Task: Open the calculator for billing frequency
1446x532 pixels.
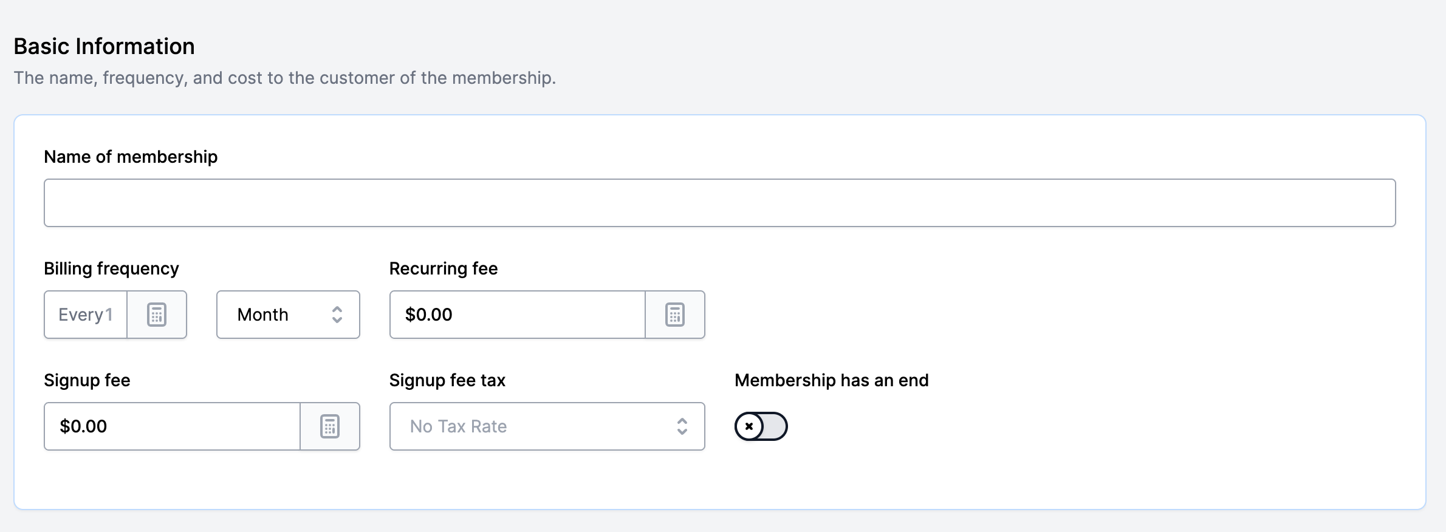Action: [157, 315]
